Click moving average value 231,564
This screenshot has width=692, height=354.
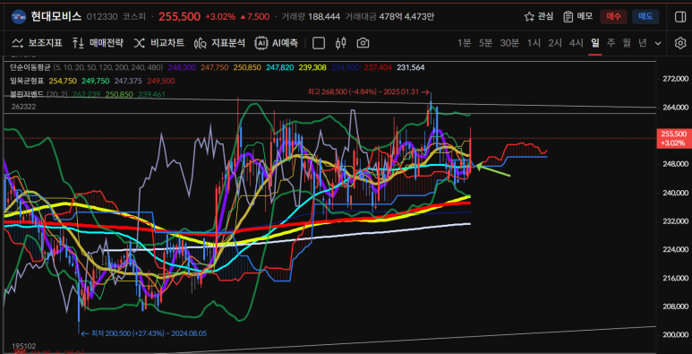pos(411,67)
